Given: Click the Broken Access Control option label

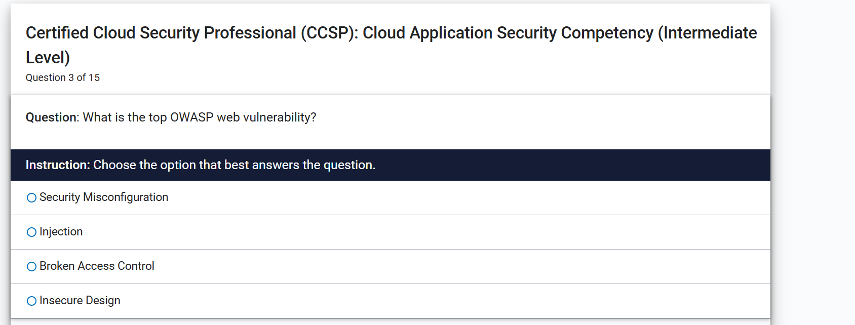Looking at the screenshot, I should pos(96,266).
